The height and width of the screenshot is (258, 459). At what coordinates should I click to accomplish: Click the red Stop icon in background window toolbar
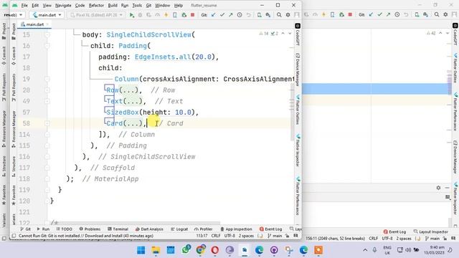pyautogui.click(x=350, y=14)
